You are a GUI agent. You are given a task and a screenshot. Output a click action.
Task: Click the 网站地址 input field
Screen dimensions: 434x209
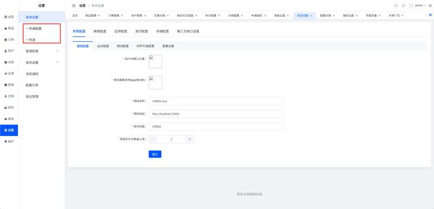click(216, 114)
